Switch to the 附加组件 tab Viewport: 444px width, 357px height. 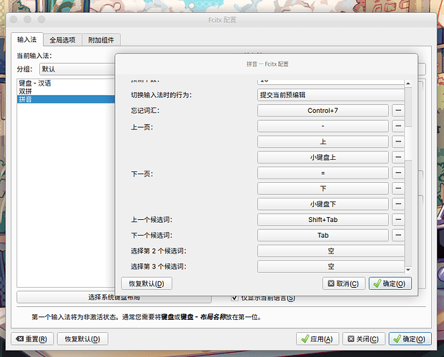coord(101,40)
